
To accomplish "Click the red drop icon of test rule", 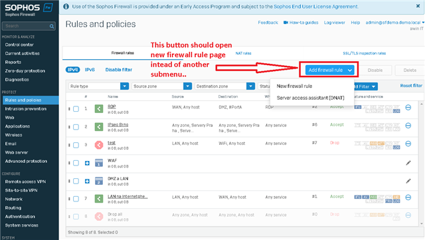I will tap(99, 145).
